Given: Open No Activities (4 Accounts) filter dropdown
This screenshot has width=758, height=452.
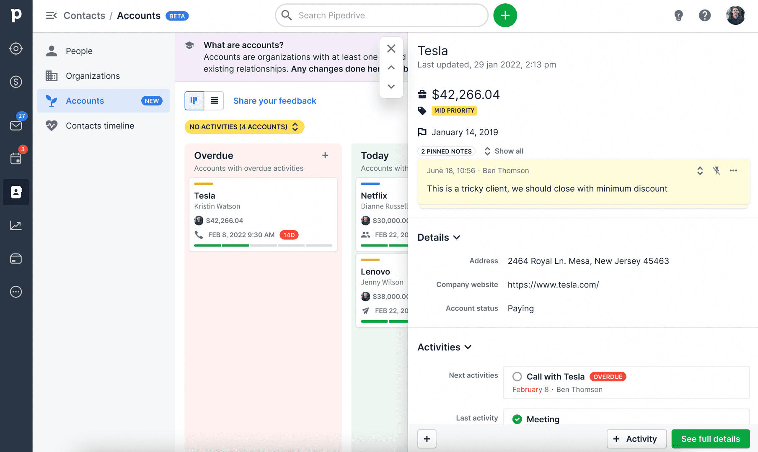Looking at the screenshot, I should 244,127.
